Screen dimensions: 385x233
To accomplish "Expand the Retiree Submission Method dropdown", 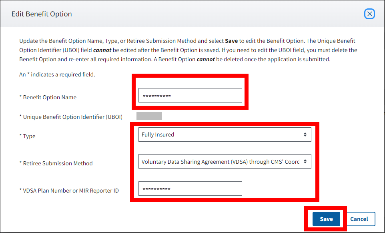I will (x=220, y=162).
